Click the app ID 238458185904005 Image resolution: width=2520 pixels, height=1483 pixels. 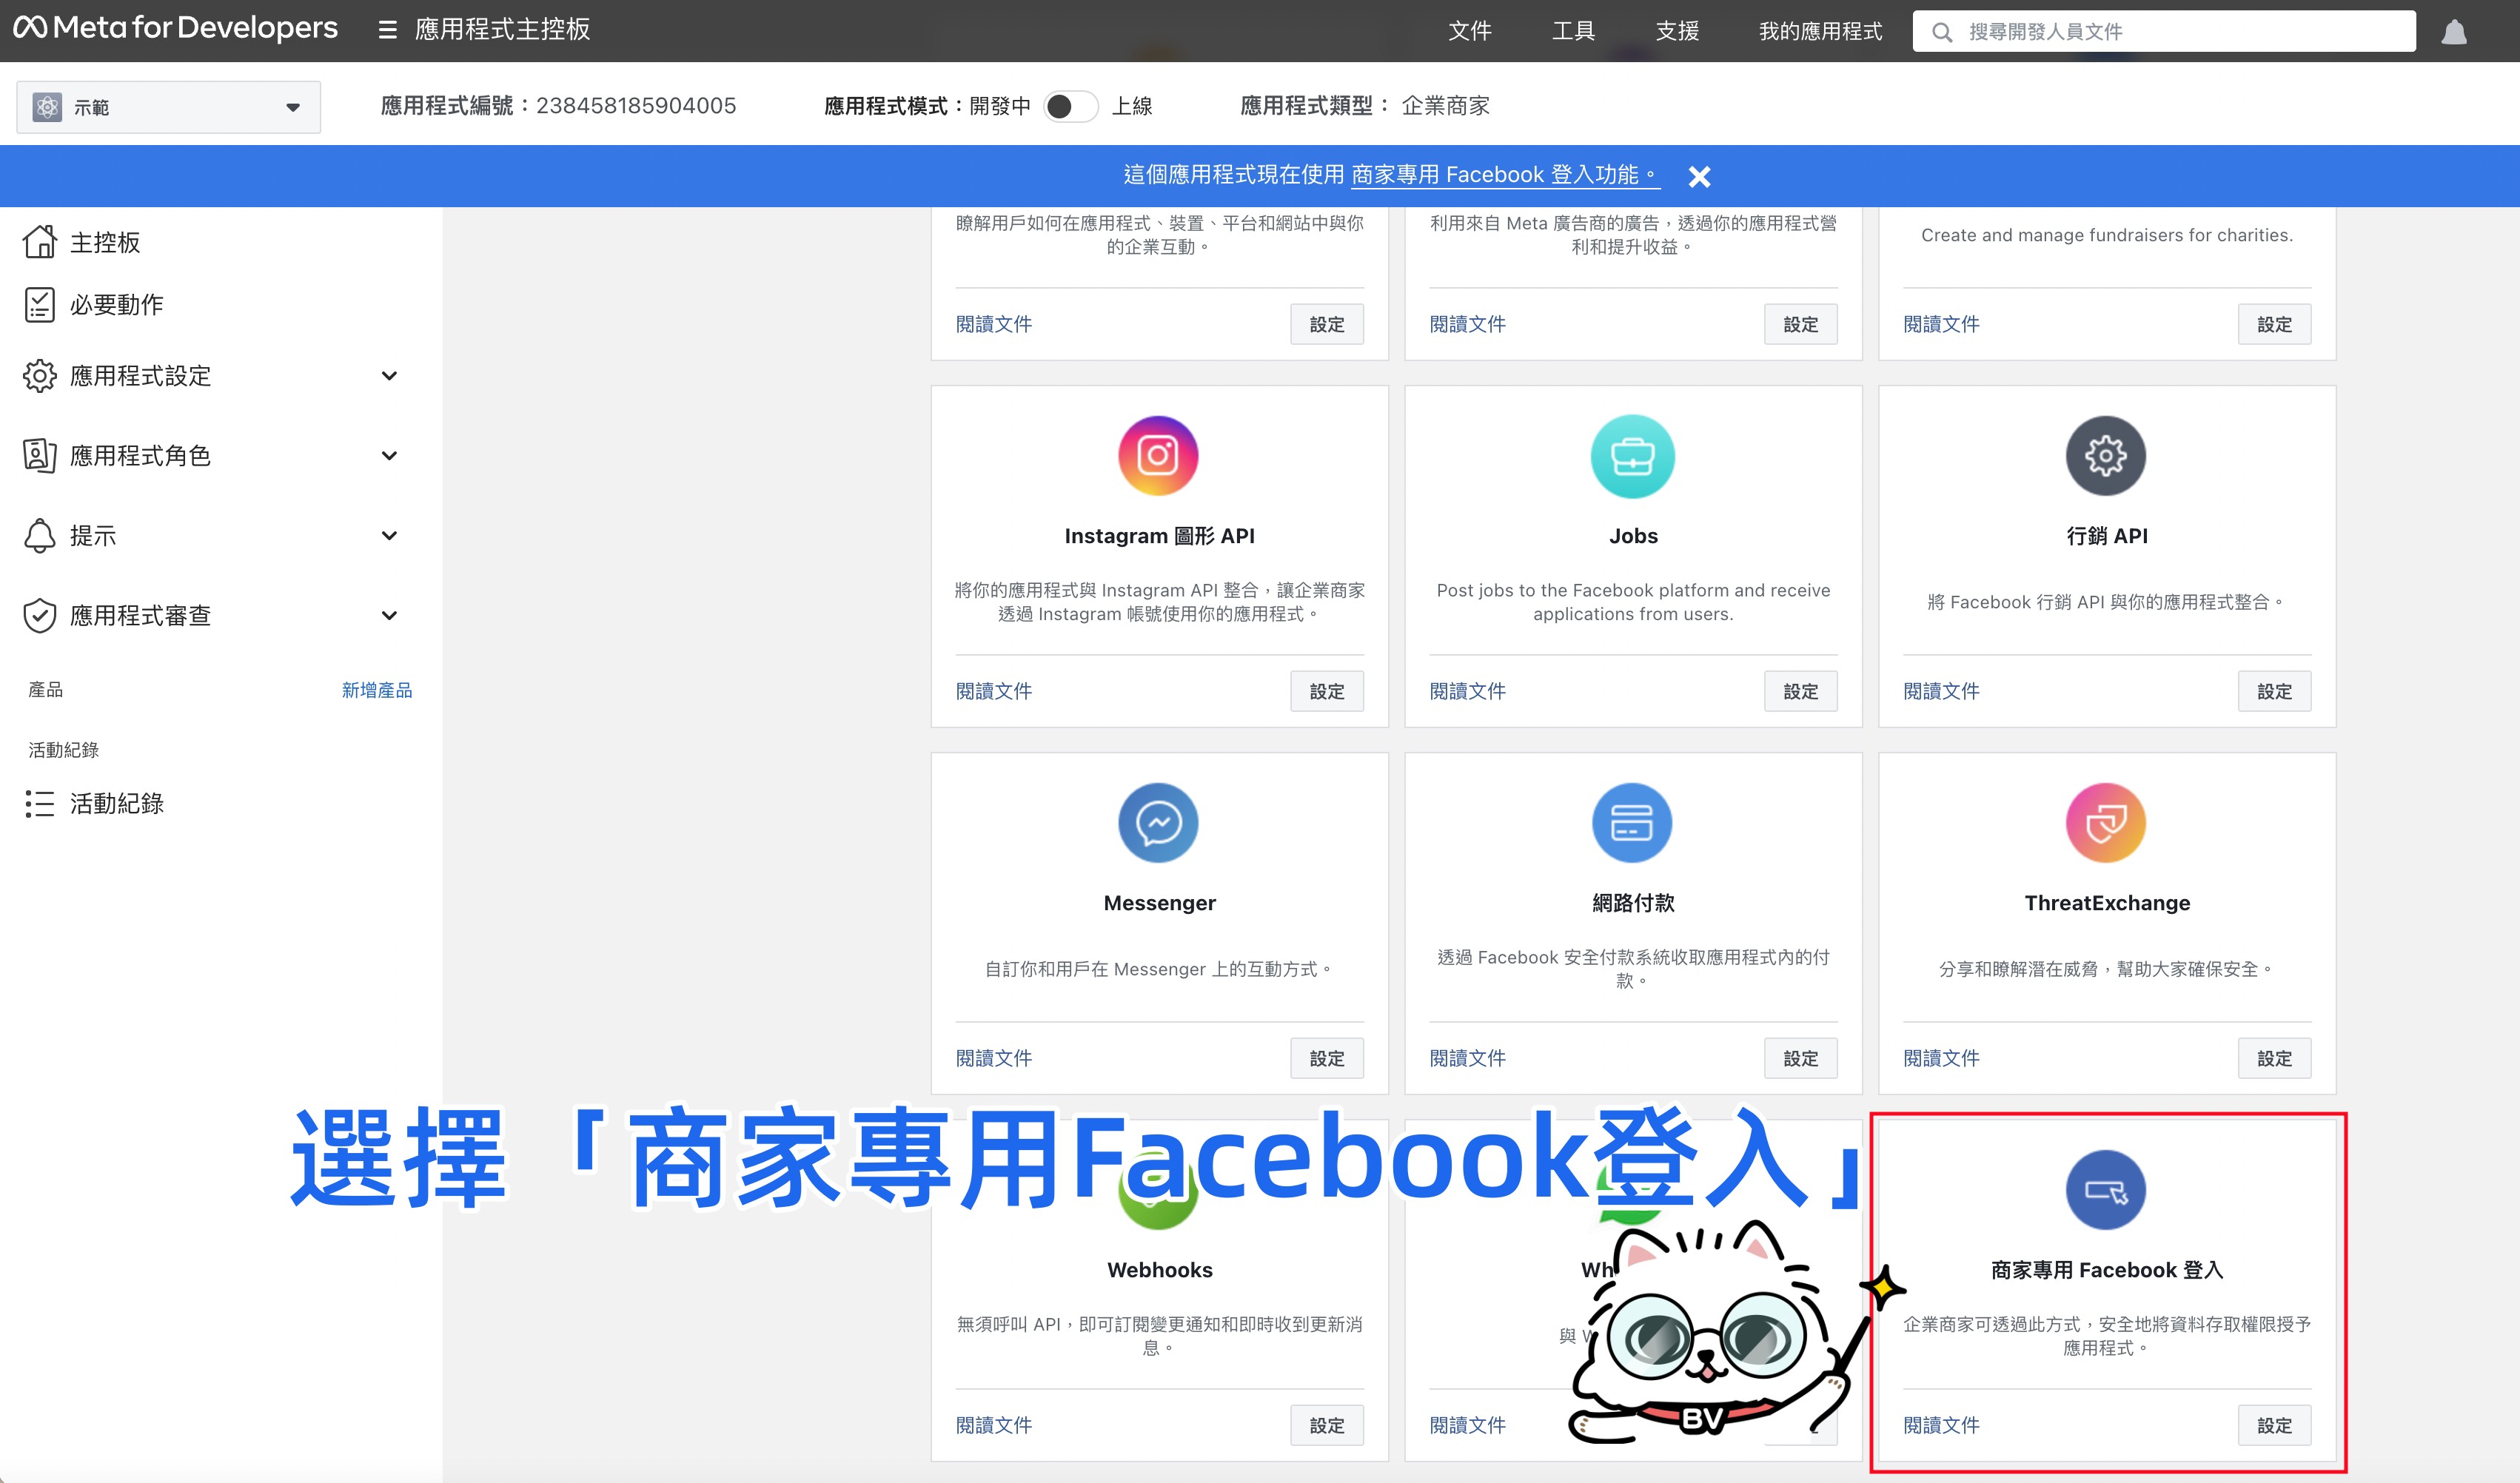click(x=636, y=106)
